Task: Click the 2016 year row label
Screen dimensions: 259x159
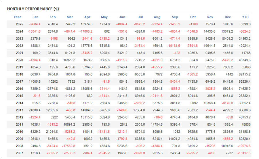Action: click(x=19, y=89)
